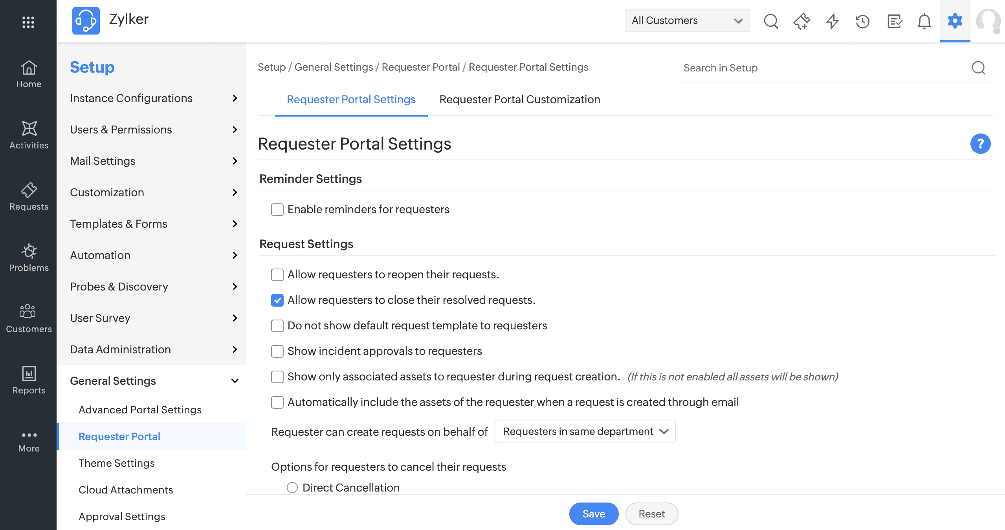Switch to Requester Portal Customization tab
Image resolution: width=1005 pixels, height=530 pixels.
[519, 99]
